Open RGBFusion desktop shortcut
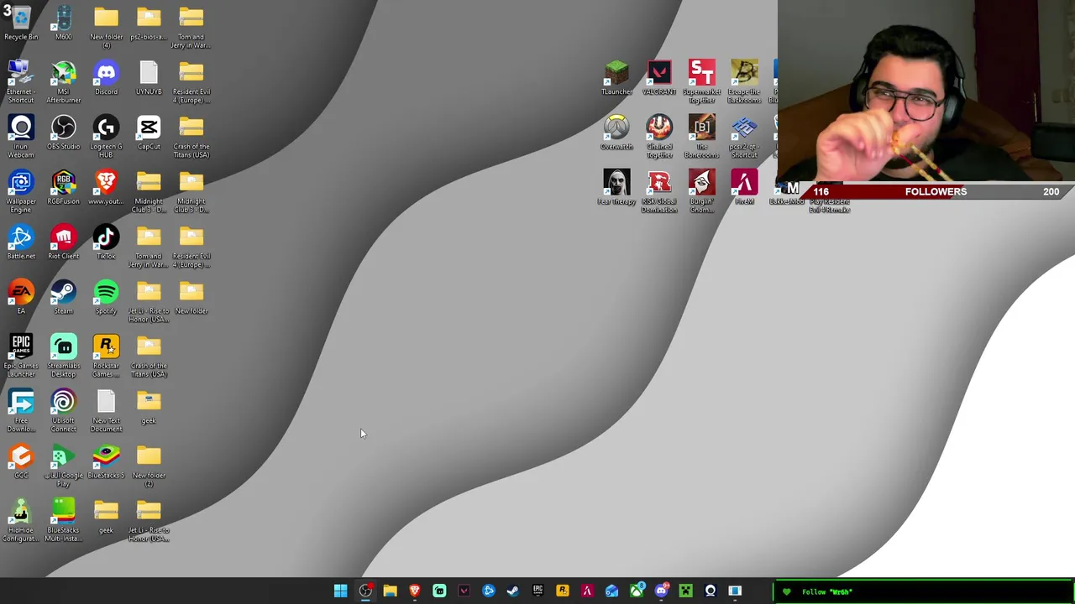This screenshot has width=1075, height=604. tap(64, 187)
